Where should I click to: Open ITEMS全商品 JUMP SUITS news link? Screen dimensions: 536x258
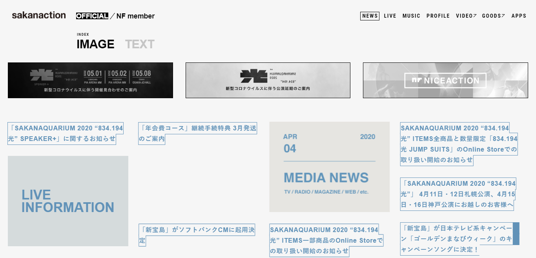459,144
